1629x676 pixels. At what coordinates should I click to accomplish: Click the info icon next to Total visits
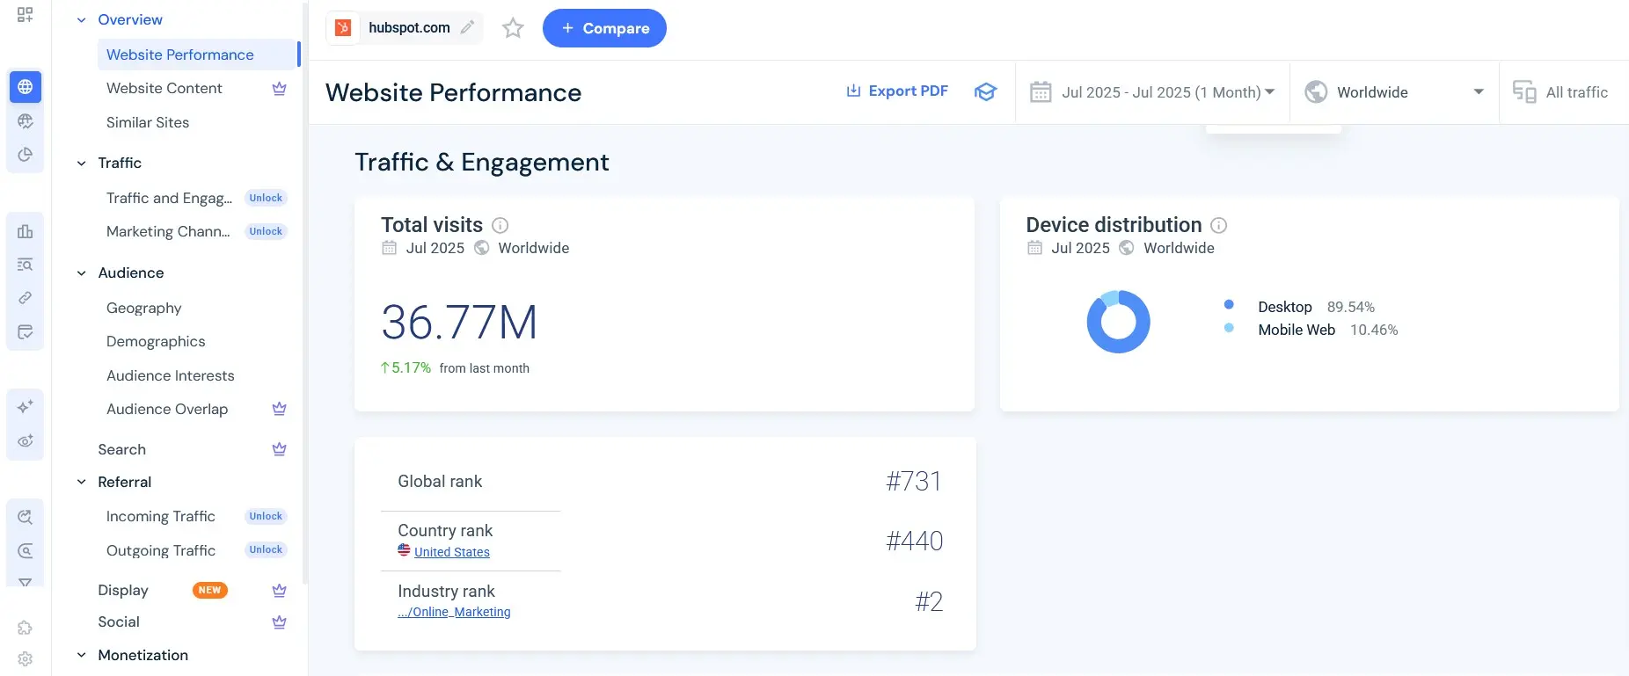coord(500,225)
